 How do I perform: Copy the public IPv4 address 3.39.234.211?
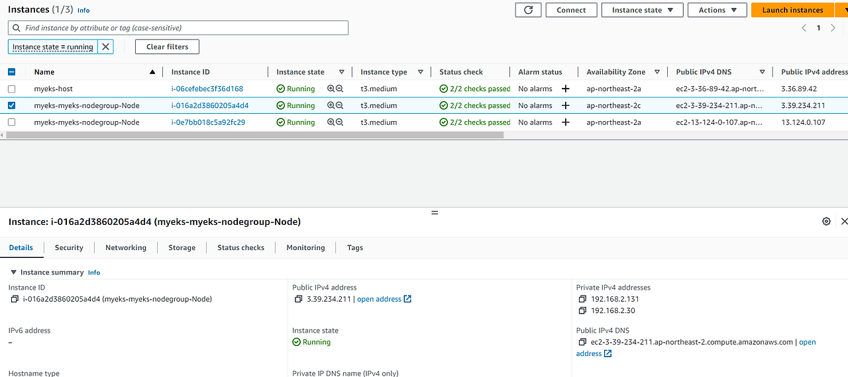(x=299, y=299)
